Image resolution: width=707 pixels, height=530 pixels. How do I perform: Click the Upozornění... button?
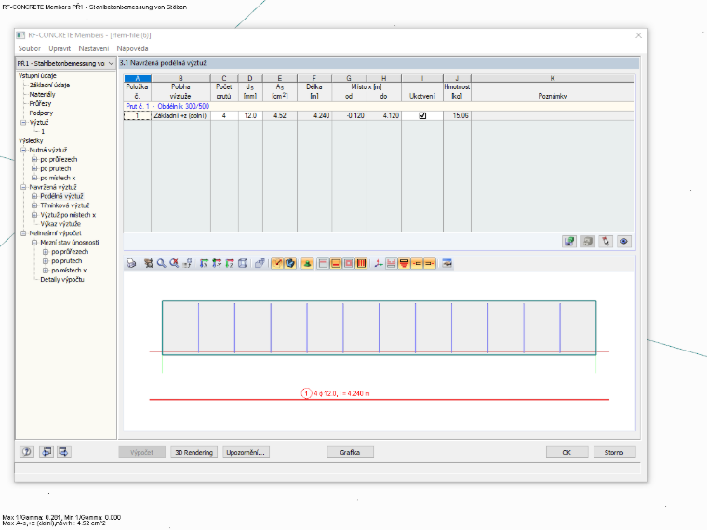pos(246,452)
